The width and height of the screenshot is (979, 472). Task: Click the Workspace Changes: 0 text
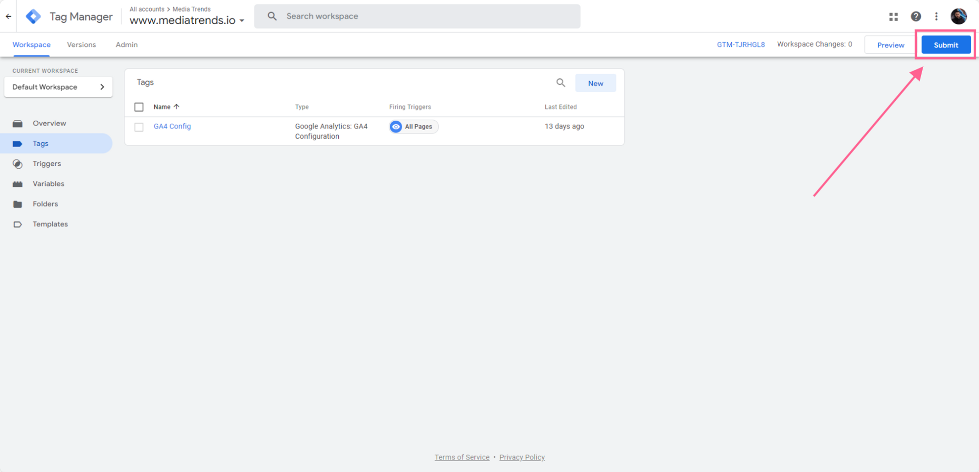click(815, 44)
